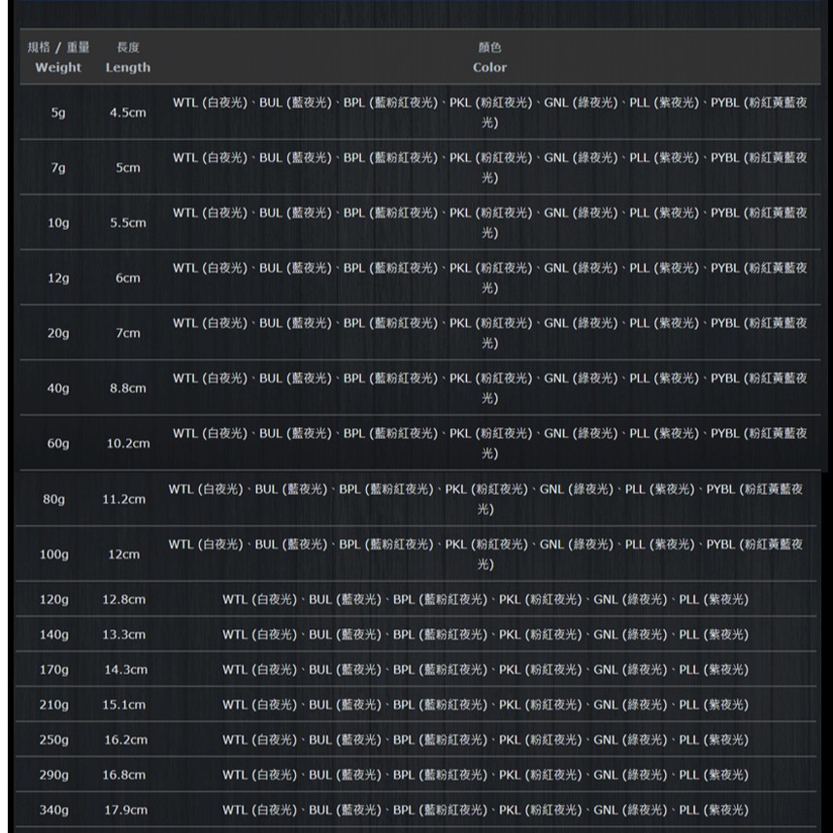
Task: Click the 10.2cm length cell
Action: (127, 444)
